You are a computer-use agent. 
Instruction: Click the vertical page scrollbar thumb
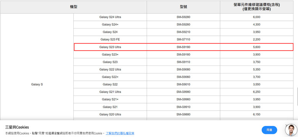click(x=298, y=96)
